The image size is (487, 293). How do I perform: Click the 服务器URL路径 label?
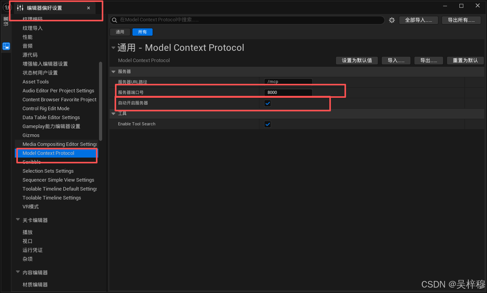(132, 82)
